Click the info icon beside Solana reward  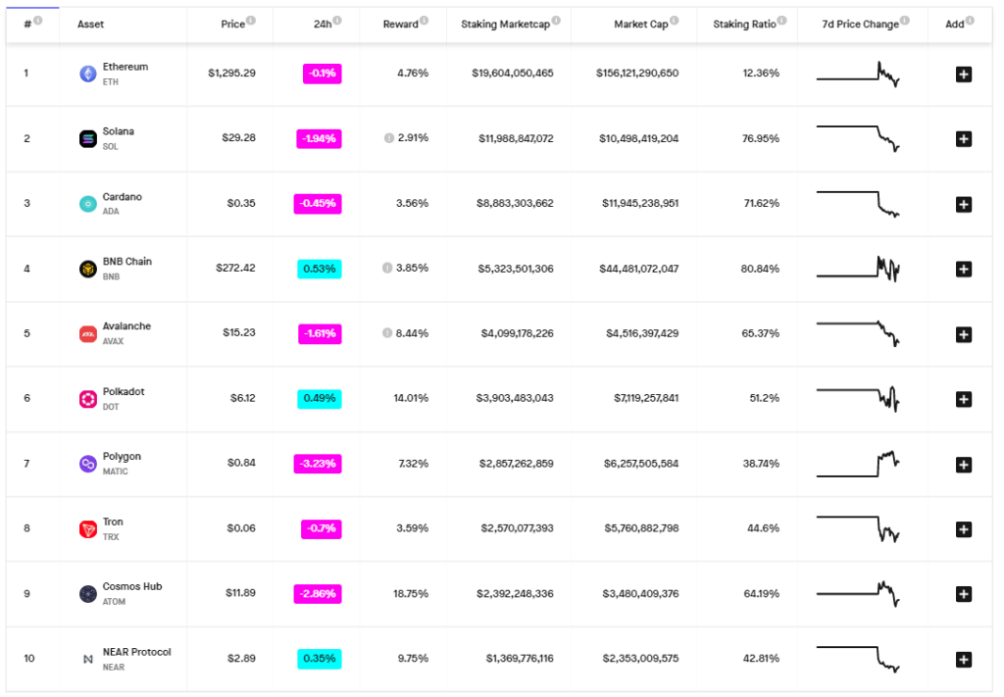(389, 138)
